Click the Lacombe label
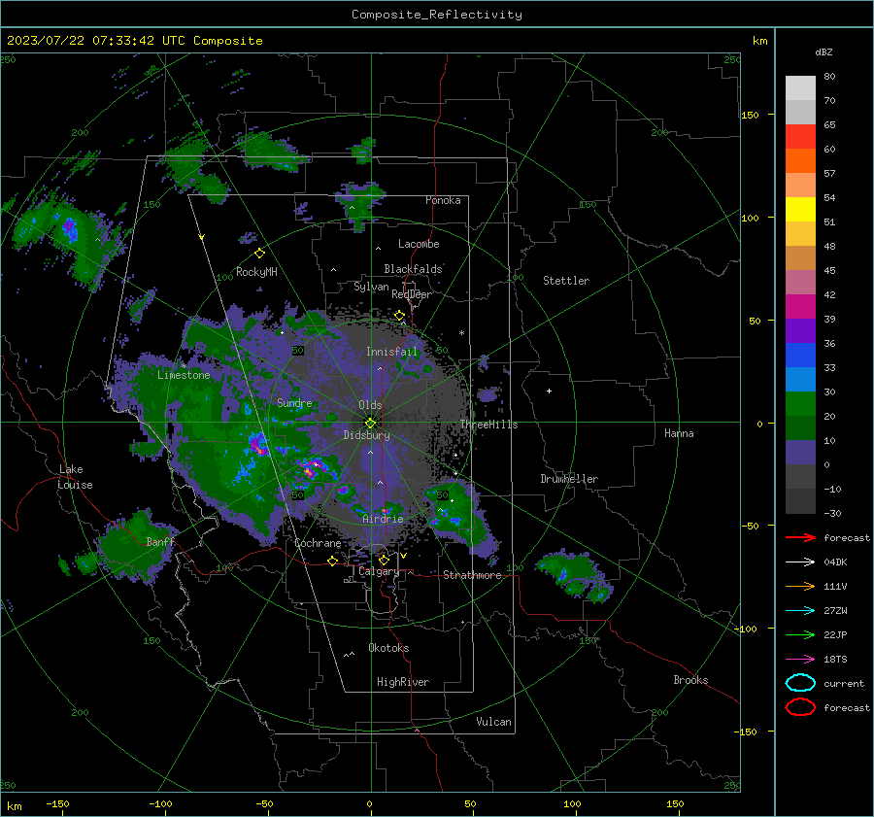 pos(419,244)
